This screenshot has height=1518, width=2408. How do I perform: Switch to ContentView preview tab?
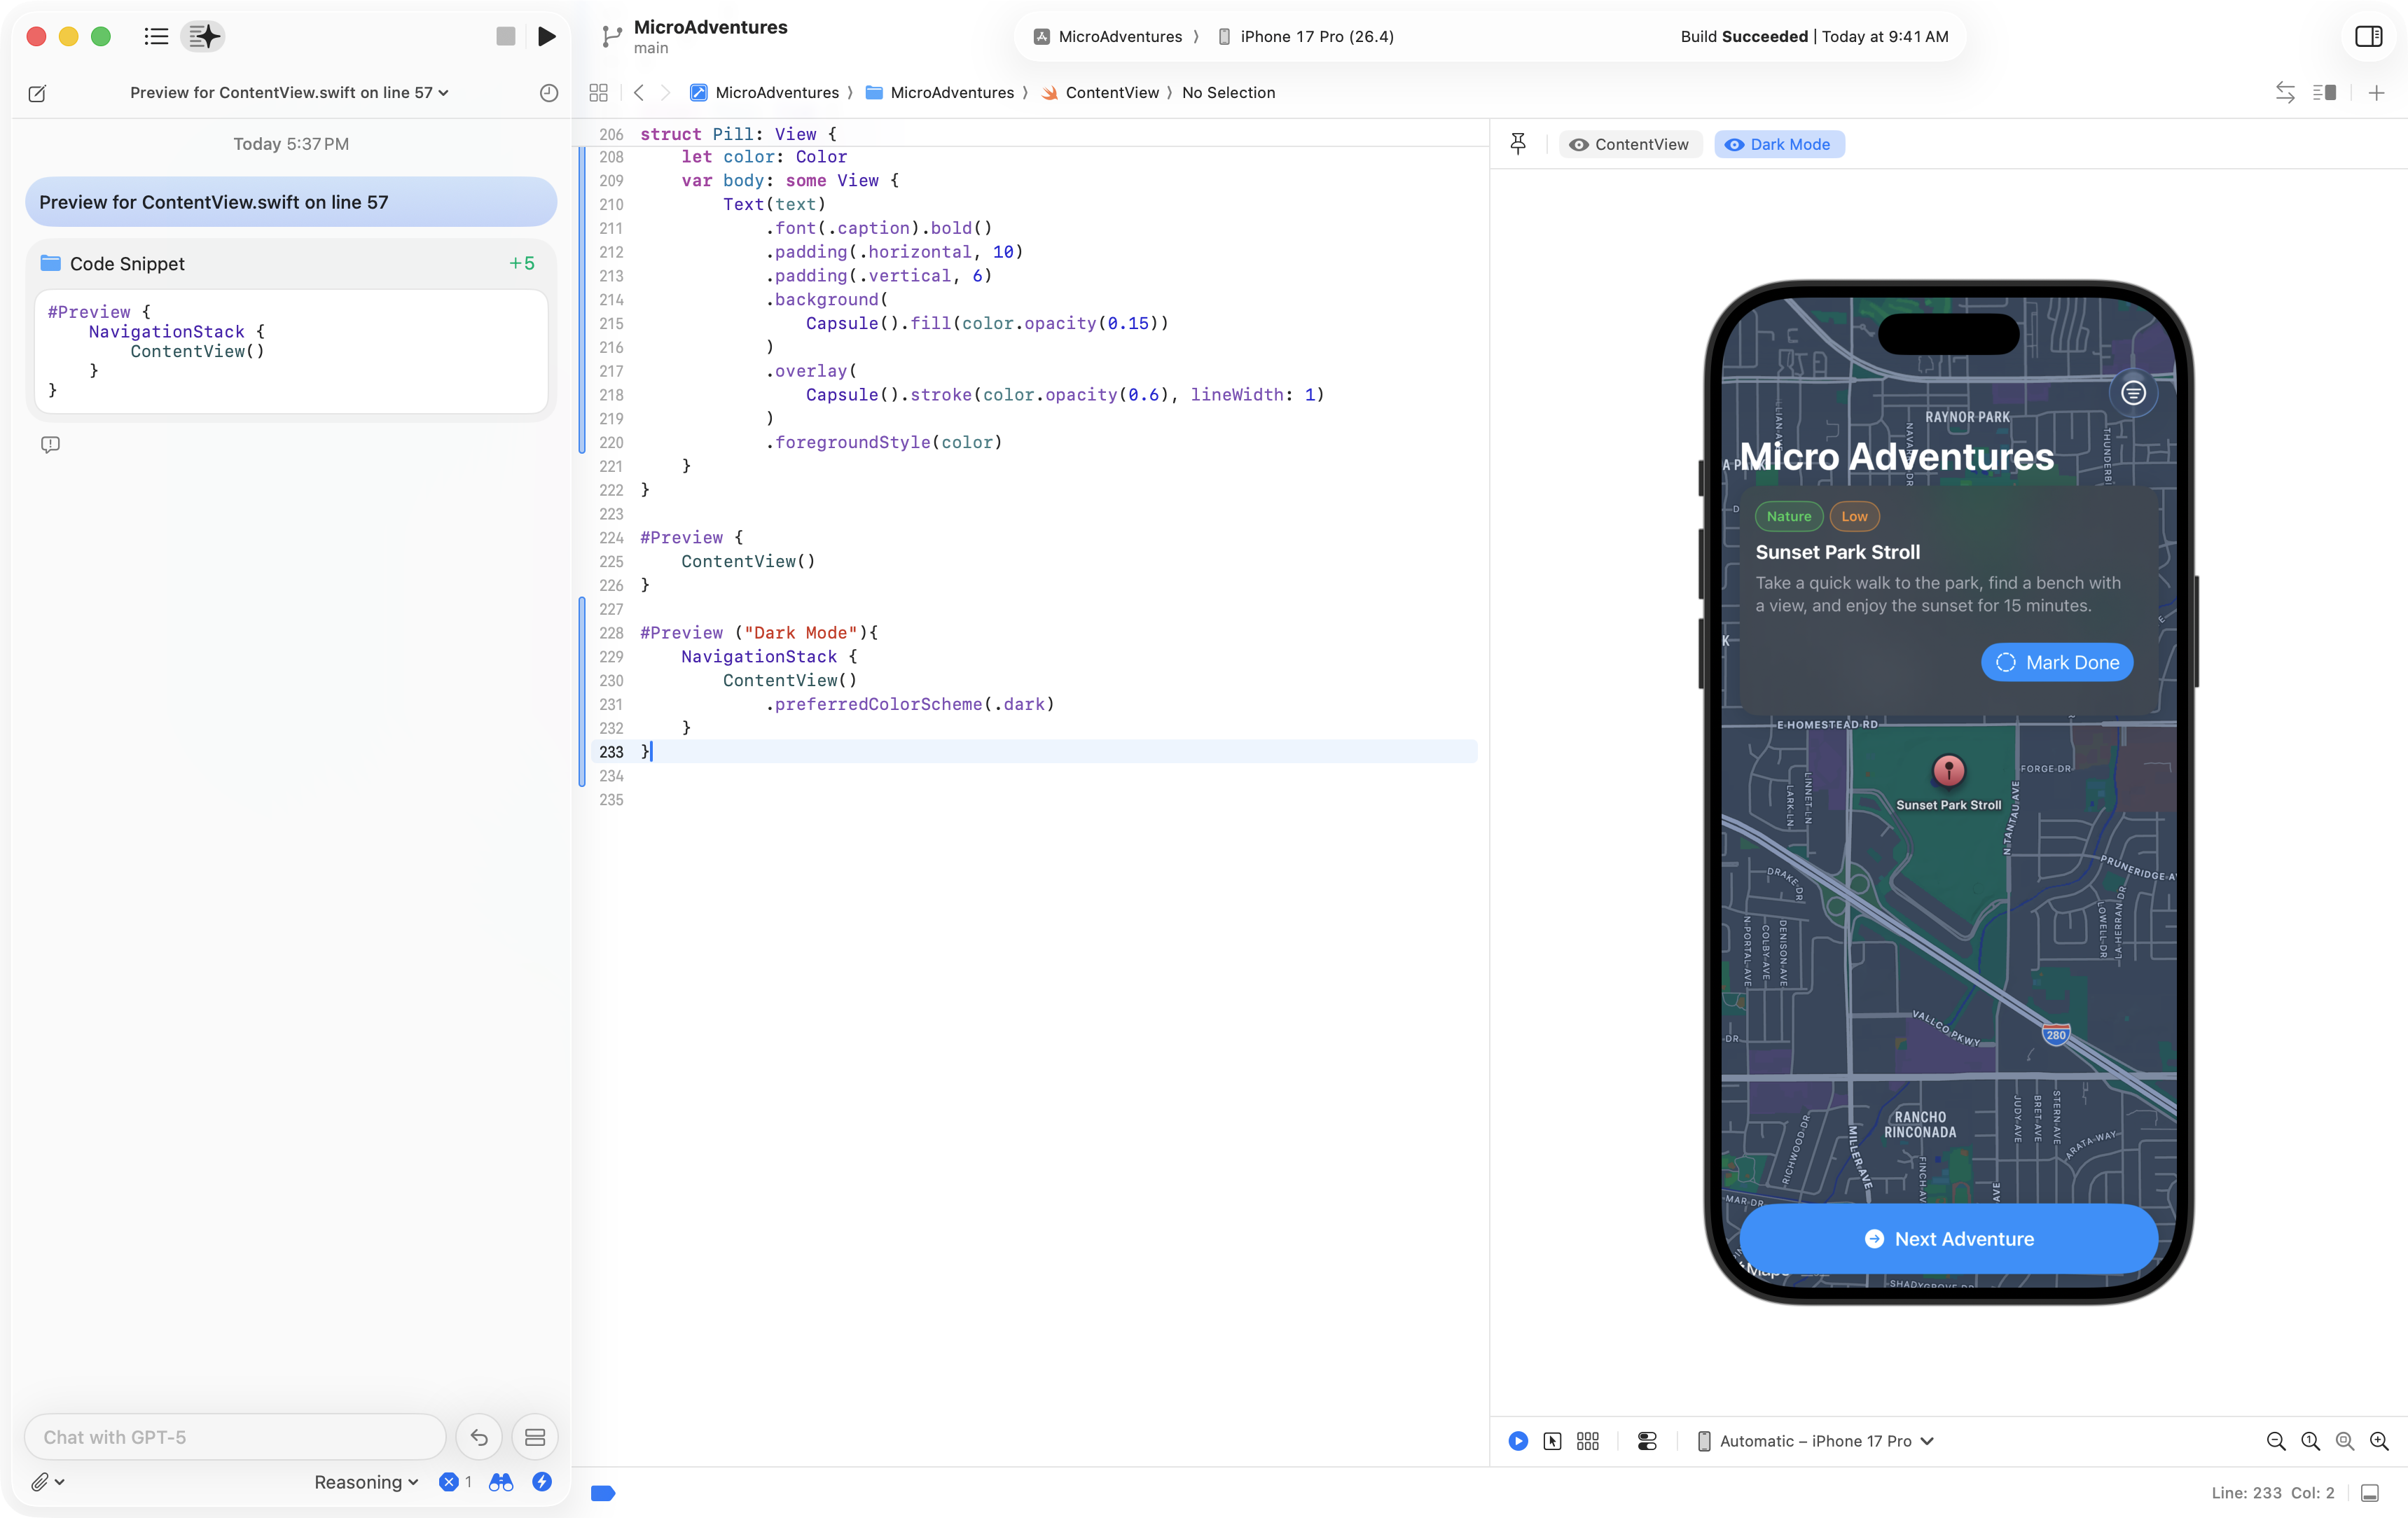click(1629, 144)
